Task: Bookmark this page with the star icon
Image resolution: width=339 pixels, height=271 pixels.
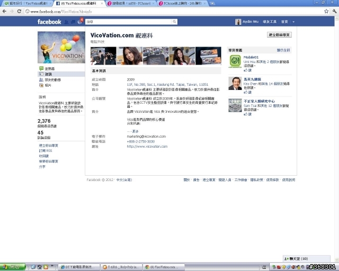Action: [326, 11]
